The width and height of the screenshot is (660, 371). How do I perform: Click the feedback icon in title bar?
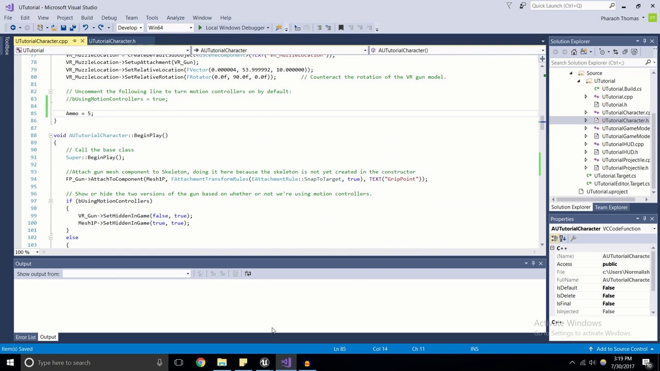coord(522,6)
